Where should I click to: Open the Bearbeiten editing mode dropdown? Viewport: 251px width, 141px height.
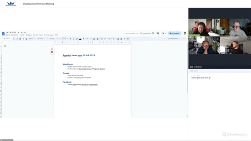point(174,39)
